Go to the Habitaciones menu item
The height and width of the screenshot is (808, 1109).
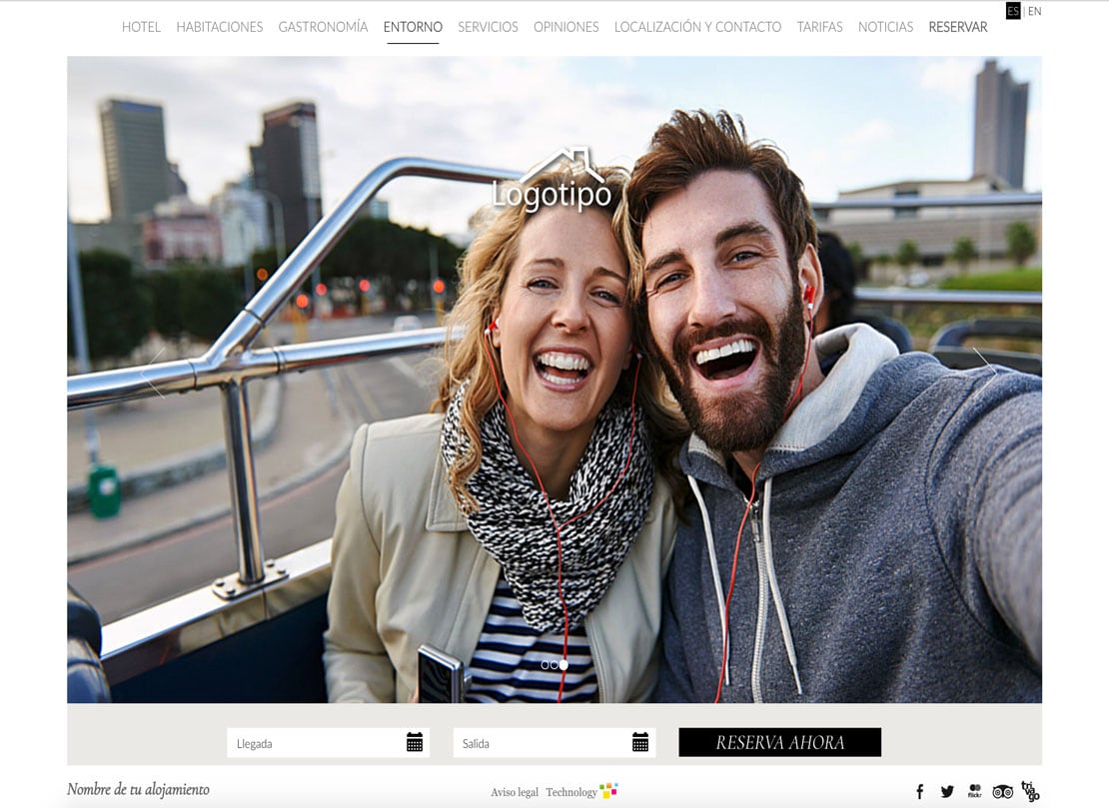tap(219, 27)
